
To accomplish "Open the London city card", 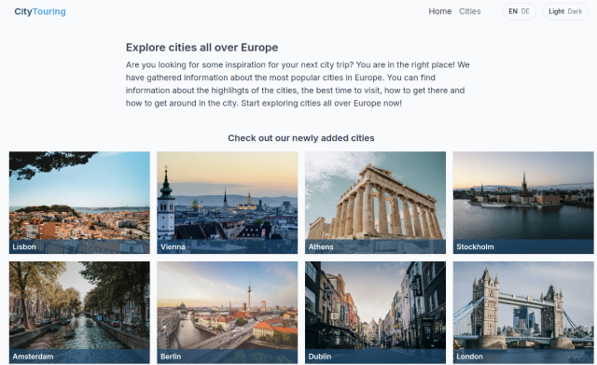I will coord(523,313).
